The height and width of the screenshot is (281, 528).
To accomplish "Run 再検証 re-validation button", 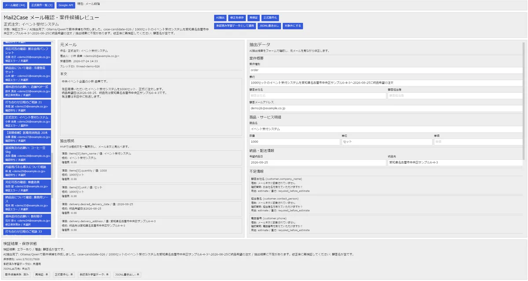I will 253,18.
